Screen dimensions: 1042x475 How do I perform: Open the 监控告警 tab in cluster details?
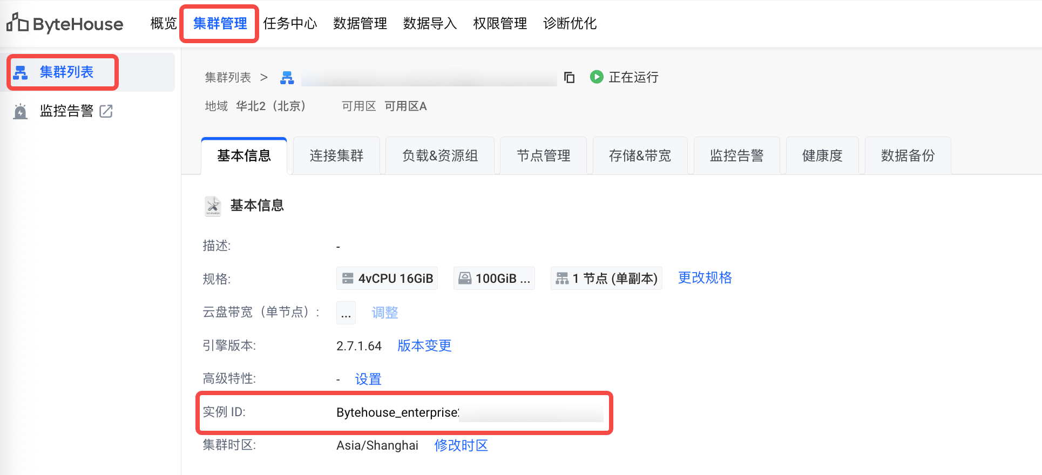[x=736, y=156]
